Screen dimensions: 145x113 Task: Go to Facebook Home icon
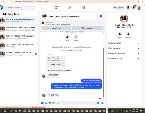pyautogui.click(x=56, y=8)
